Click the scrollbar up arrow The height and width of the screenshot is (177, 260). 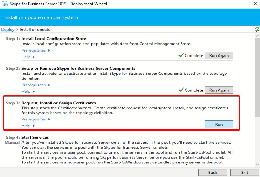[x=257, y=37]
